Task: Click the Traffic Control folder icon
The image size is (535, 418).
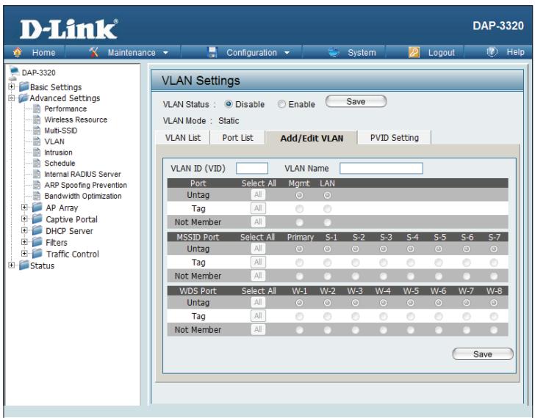Action: click(x=37, y=254)
